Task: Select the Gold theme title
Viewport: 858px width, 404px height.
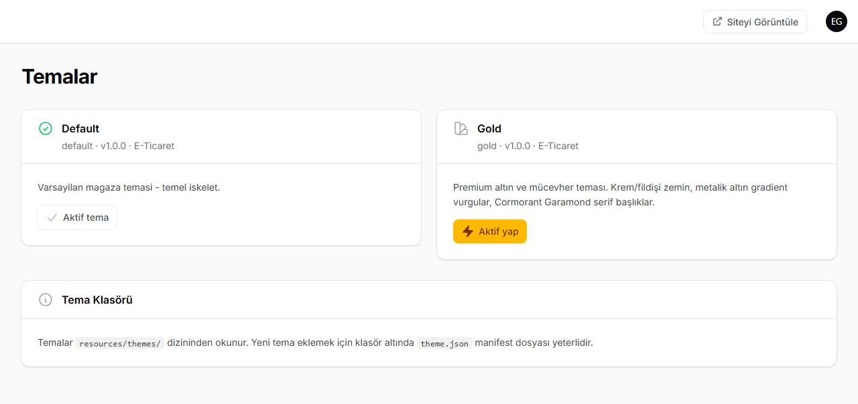Action: point(489,128)
